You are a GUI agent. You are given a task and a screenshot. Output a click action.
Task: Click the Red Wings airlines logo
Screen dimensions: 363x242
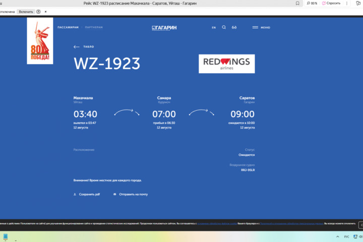pos(227,64)
